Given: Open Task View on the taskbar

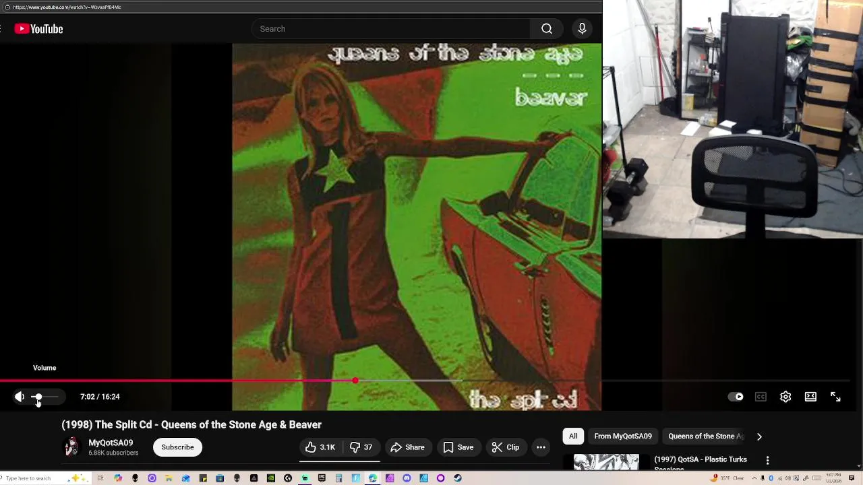Looking at the screenshot, I should pyautogui.click(x=100, y=478).
